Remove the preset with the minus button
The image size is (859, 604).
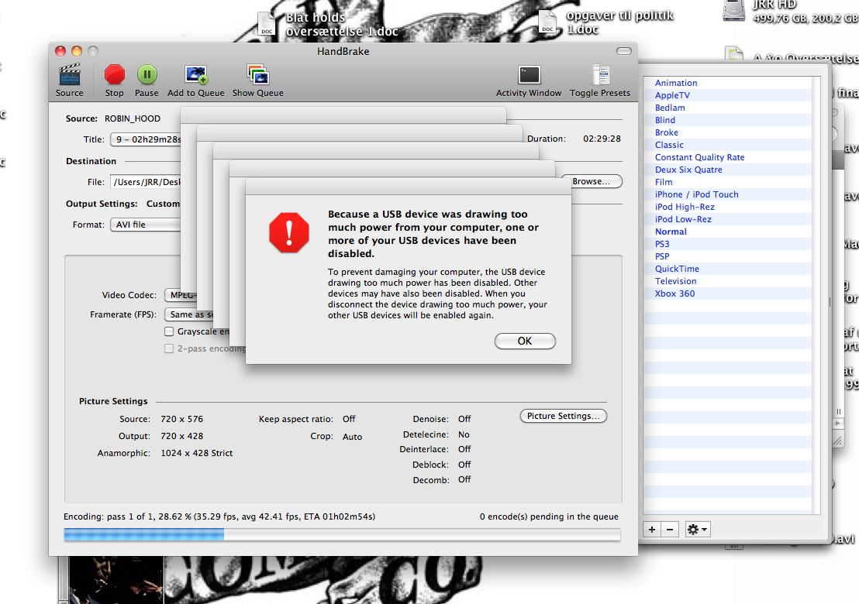(670, 529)
